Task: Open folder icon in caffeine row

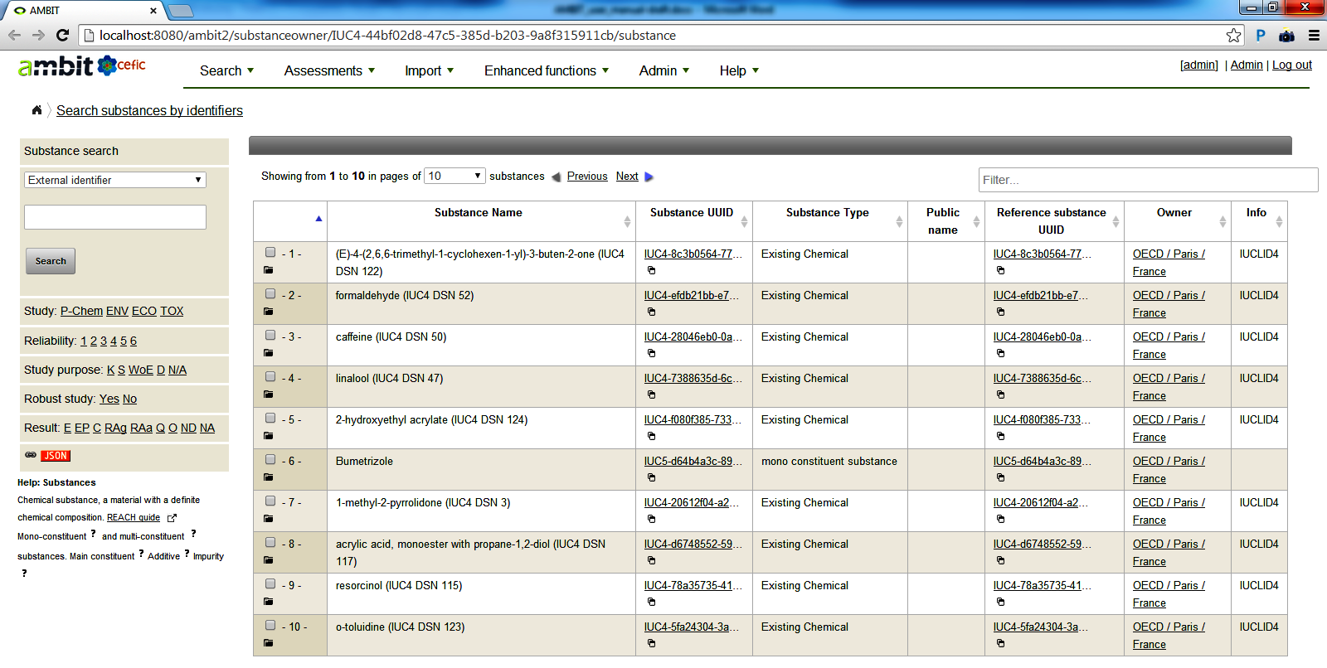Action: [x=269, y=353]
